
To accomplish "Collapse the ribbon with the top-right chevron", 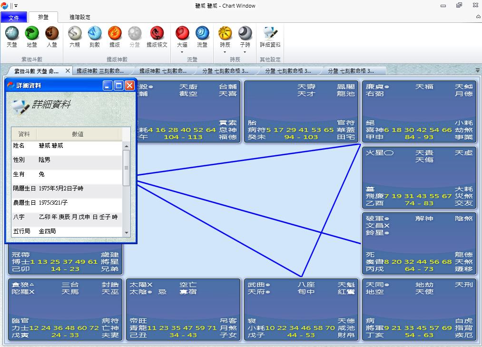I will 478,16.
